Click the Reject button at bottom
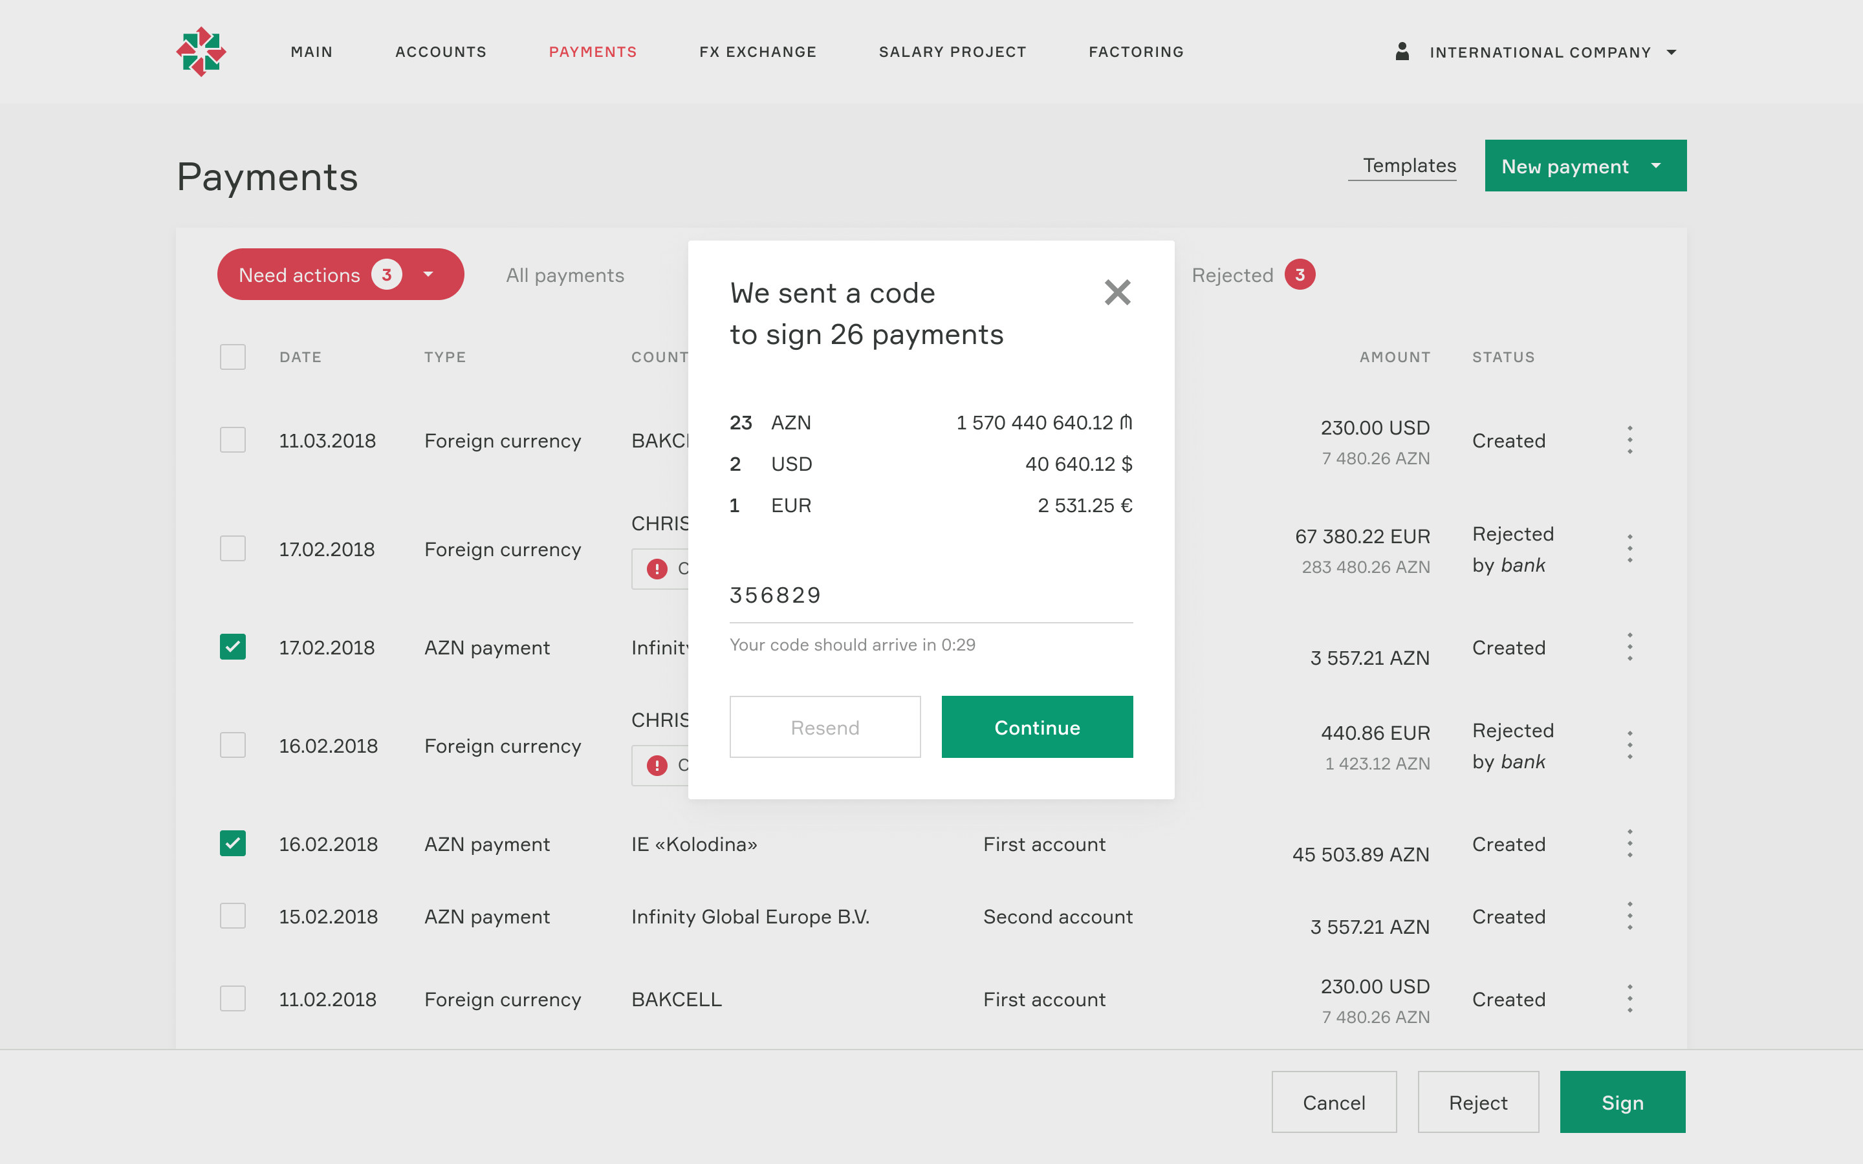Screen dimensions: 1863x1164 (x=1478, y=1102)
